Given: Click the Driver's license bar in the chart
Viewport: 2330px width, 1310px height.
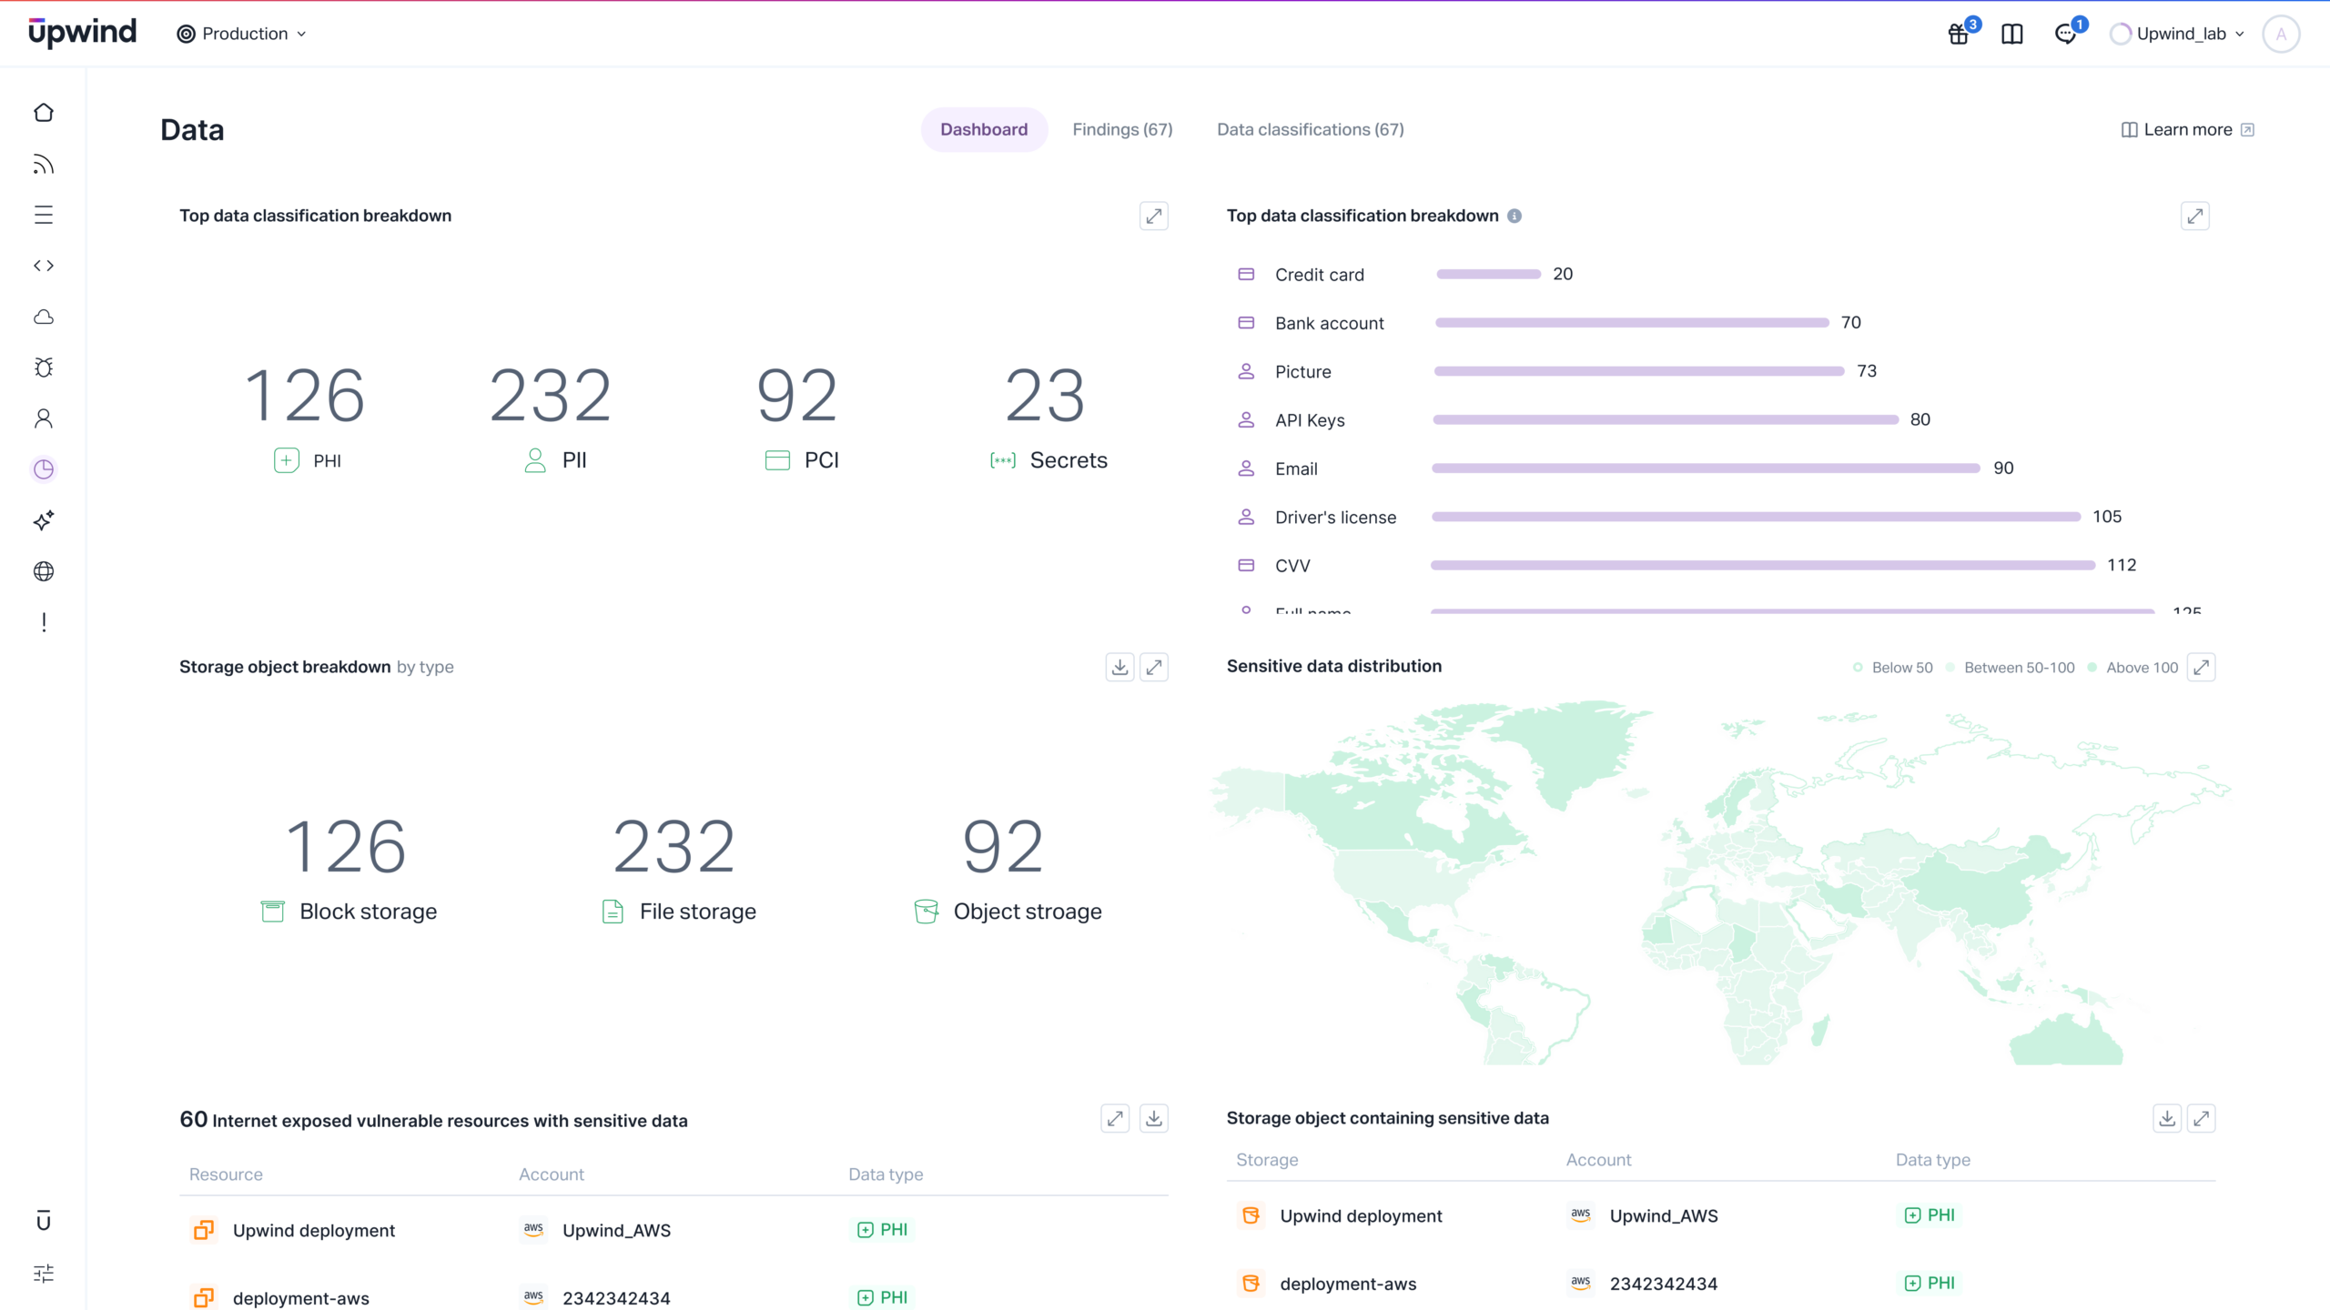Looking at the screenshot, I should tap(1756, 517).
